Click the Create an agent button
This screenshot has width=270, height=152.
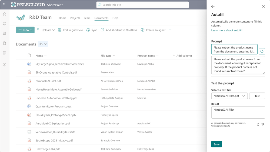click(153, 30)
